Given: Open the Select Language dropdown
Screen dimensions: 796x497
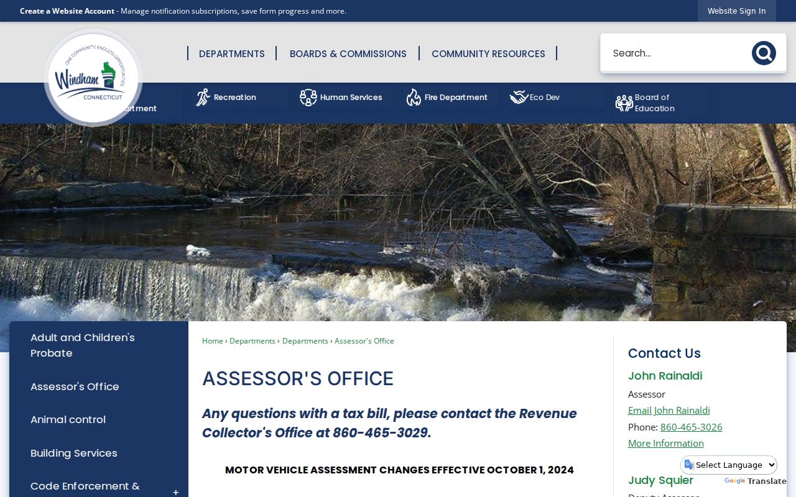Looking at the screenshot, I should tap(729, 465).
